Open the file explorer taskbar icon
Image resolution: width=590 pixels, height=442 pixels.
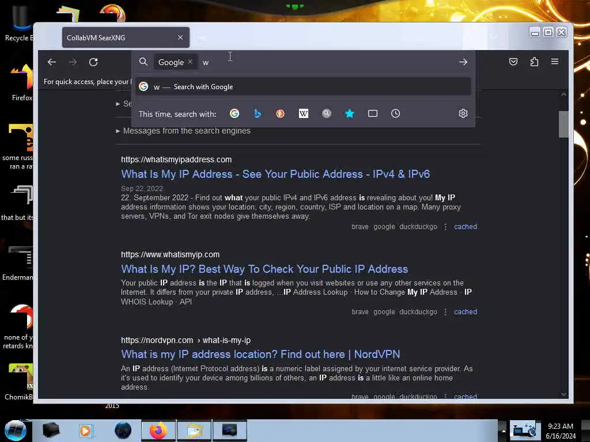[194, 430]
